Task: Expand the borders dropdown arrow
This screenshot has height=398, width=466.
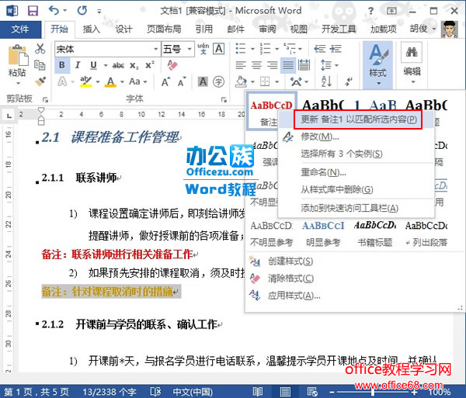Action: [276, 81]
